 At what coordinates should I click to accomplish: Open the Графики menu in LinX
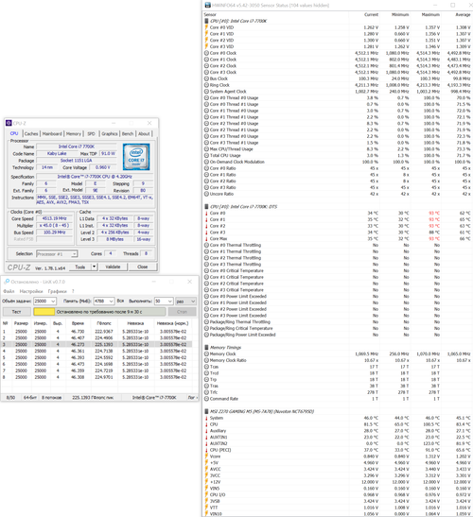point(58,291)
